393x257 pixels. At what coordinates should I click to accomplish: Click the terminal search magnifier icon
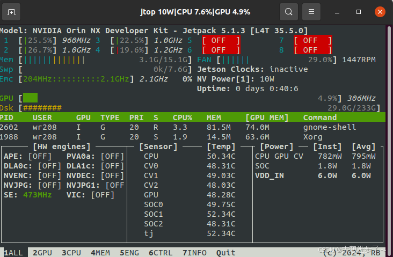pyautogui.click(x=289, y=12)
